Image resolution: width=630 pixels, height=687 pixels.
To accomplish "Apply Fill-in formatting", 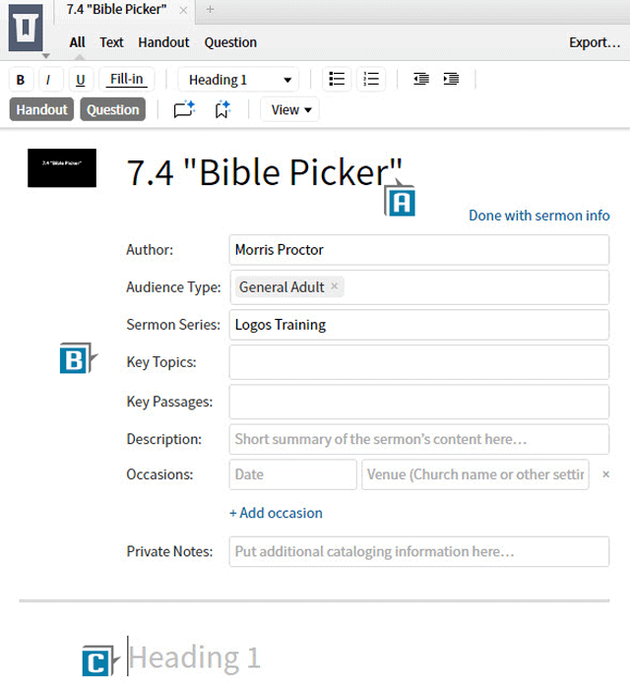I will point(126,80).
